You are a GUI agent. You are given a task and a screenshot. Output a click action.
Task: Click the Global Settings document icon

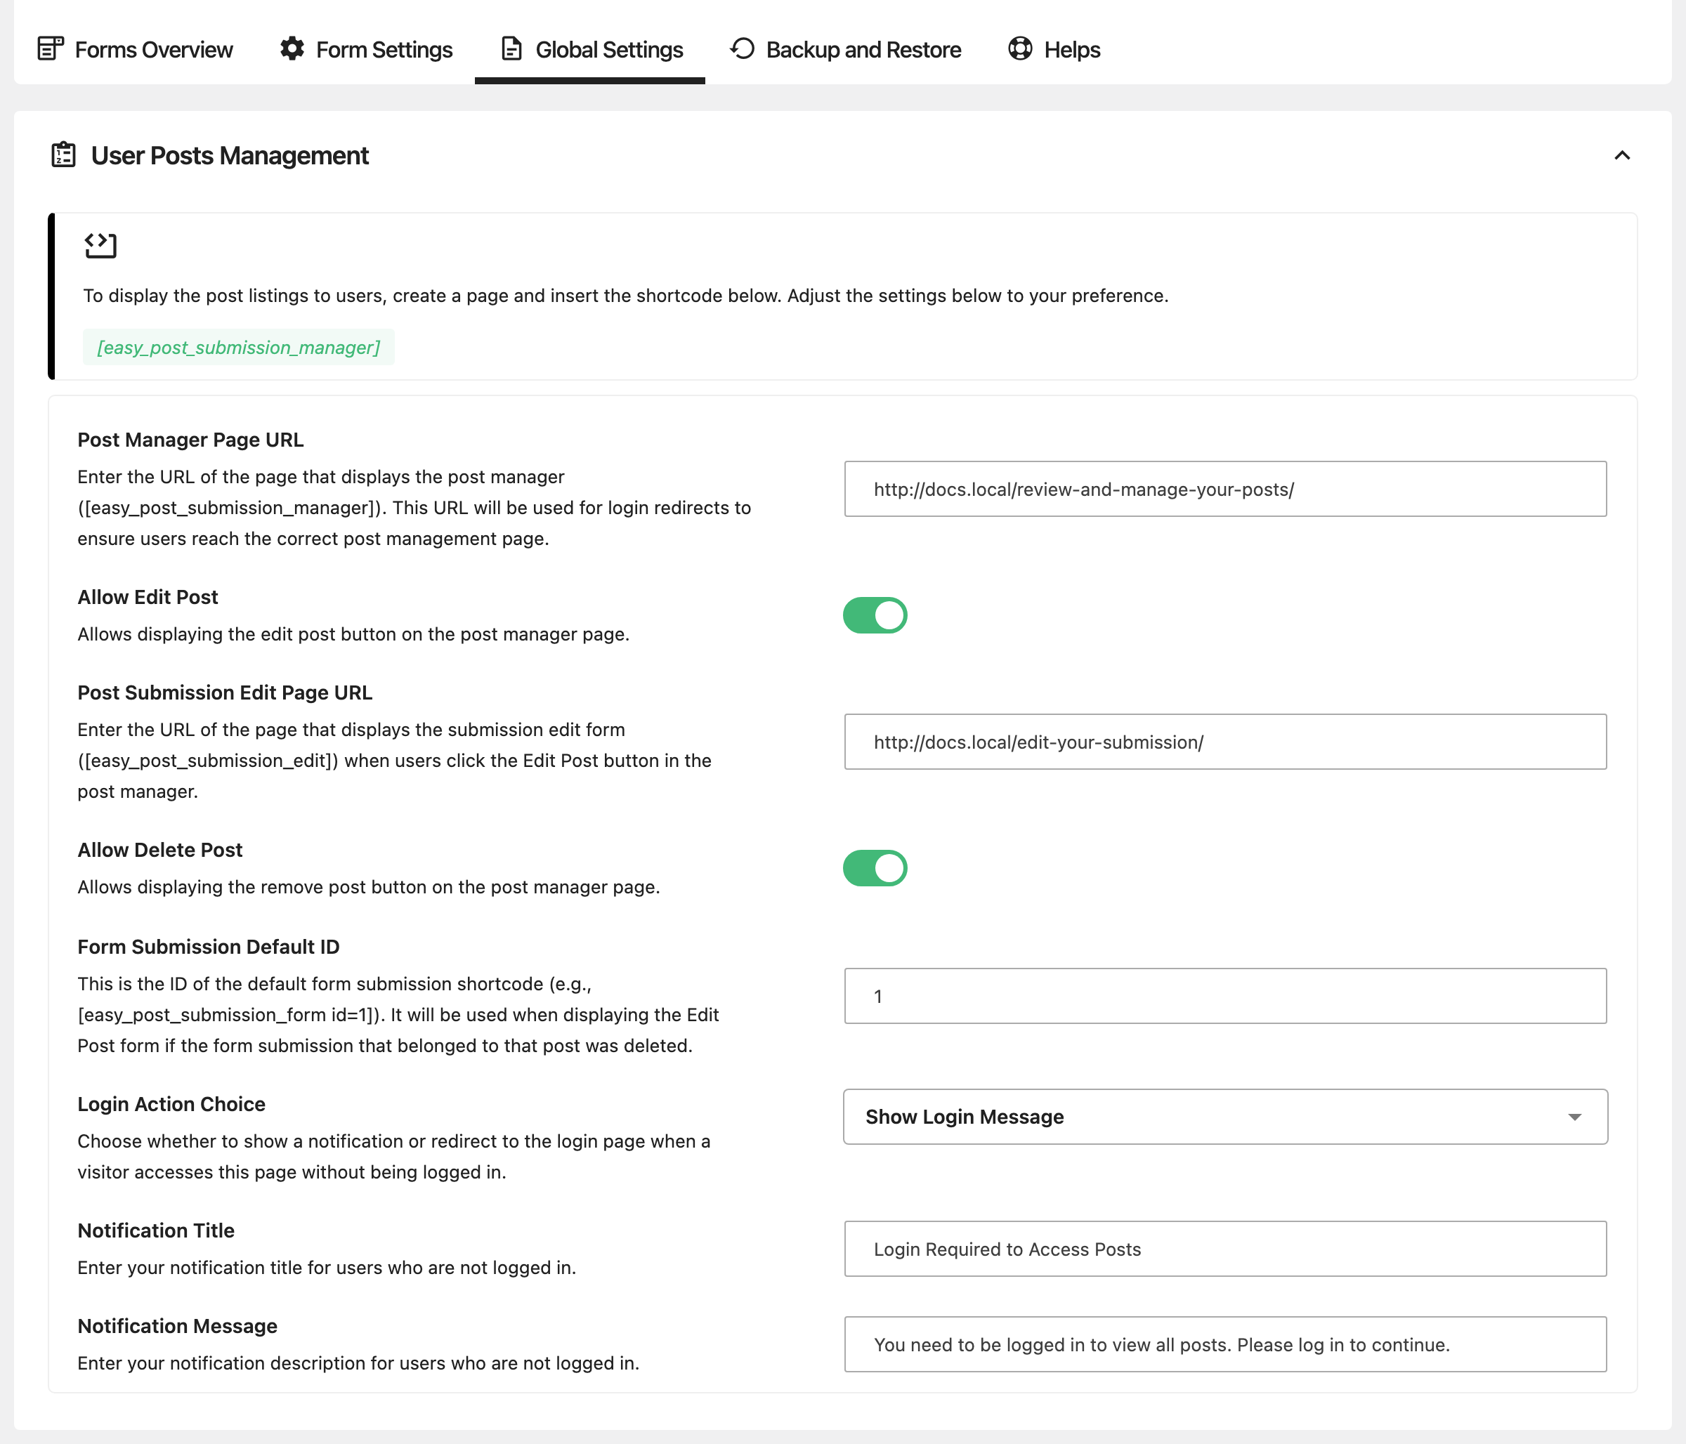(x=511, y=48)
